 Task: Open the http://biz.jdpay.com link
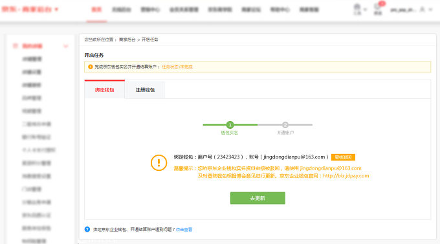click(346, 176)
